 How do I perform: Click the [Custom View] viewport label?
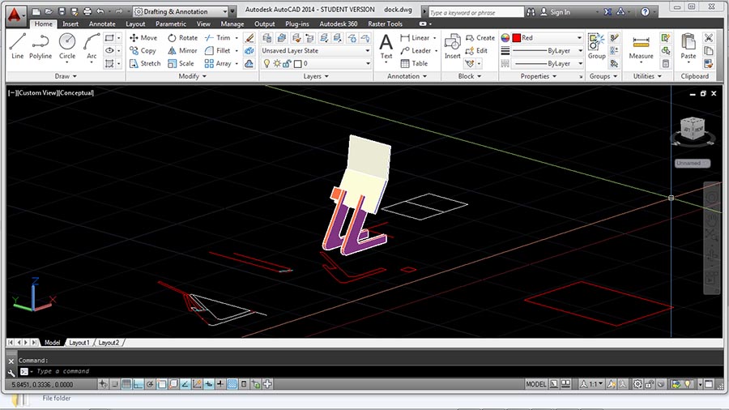pyautogui.click(x=37, y=93)
